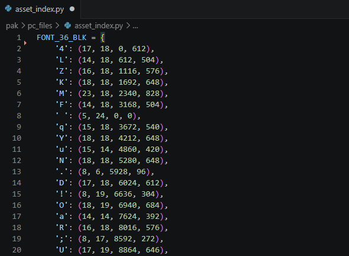Click the 'O' dictionary key

point(61,205)
